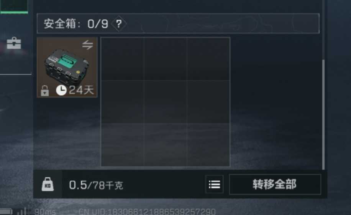Select the green-underlined tab at the top left

14,7
